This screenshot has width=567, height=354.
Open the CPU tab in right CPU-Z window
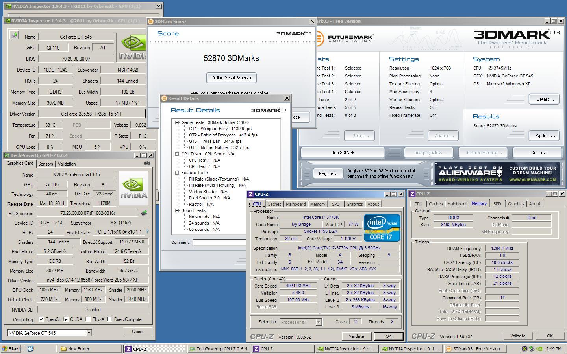[418, 204]
